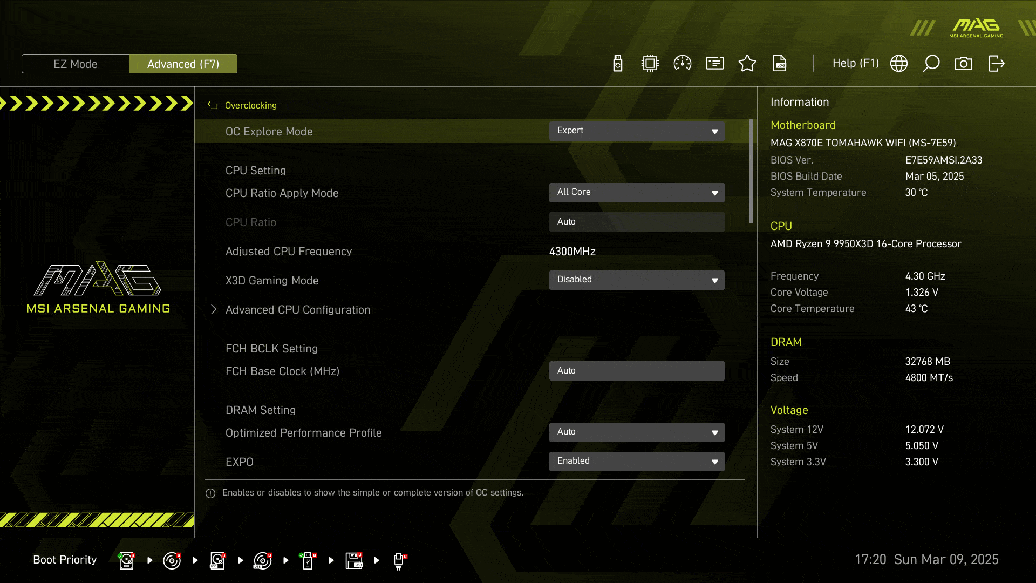Viewport: 1036px width, 583px height.
Task: Click System 5V value 5.050 V
Action: (922, 446)
